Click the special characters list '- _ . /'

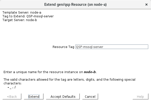pos(12,87)
